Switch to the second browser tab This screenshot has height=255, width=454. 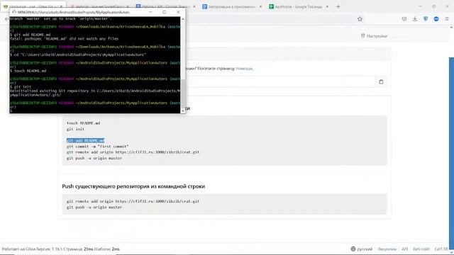click(99, 6)
